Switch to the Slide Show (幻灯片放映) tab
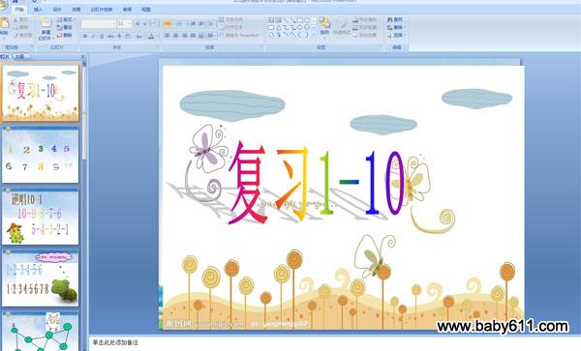This screenshot has height=351, width=581. [102, 10]
